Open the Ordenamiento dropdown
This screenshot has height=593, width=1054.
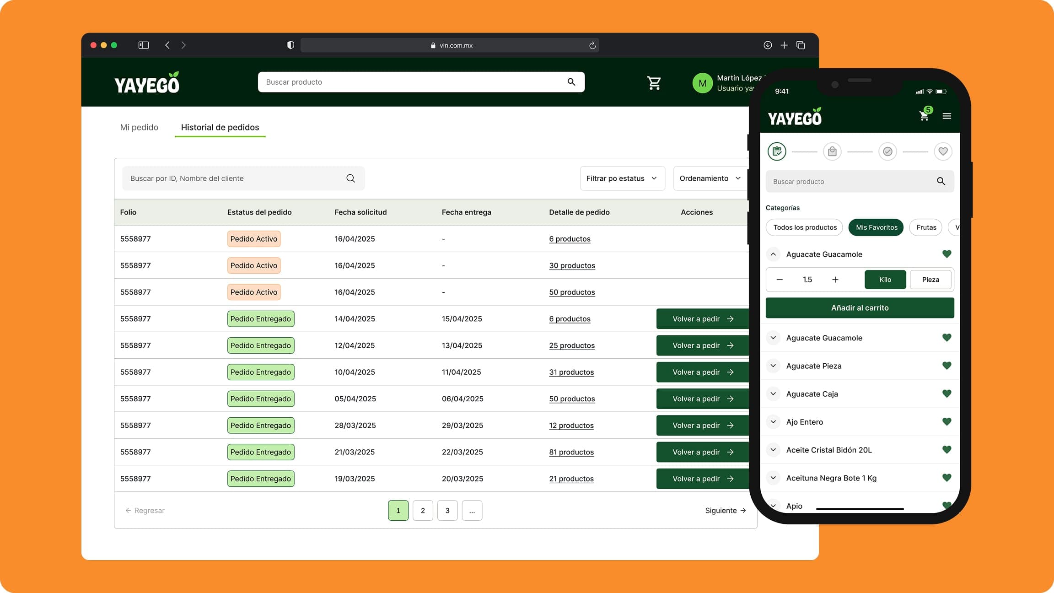[710, 178]
